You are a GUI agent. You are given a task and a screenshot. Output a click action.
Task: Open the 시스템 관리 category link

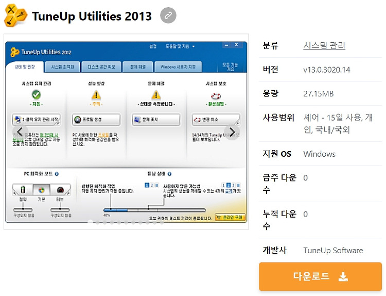[x=324, y=45]
